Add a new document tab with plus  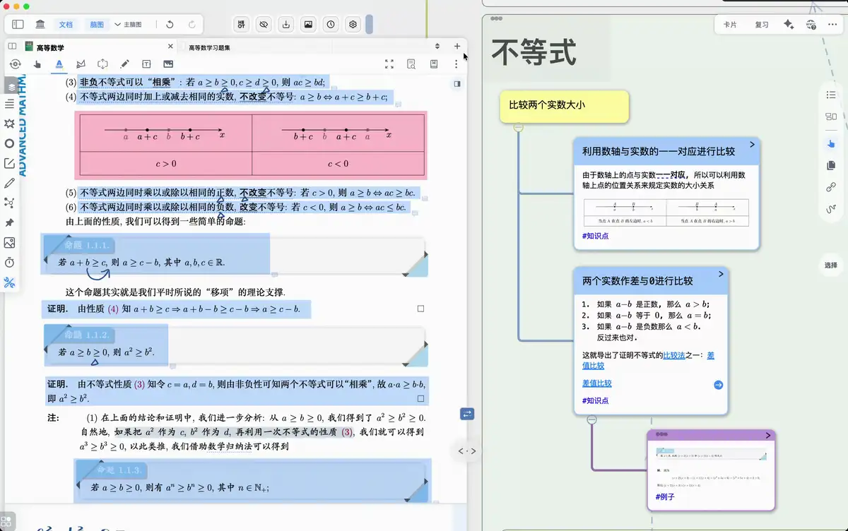457,47
